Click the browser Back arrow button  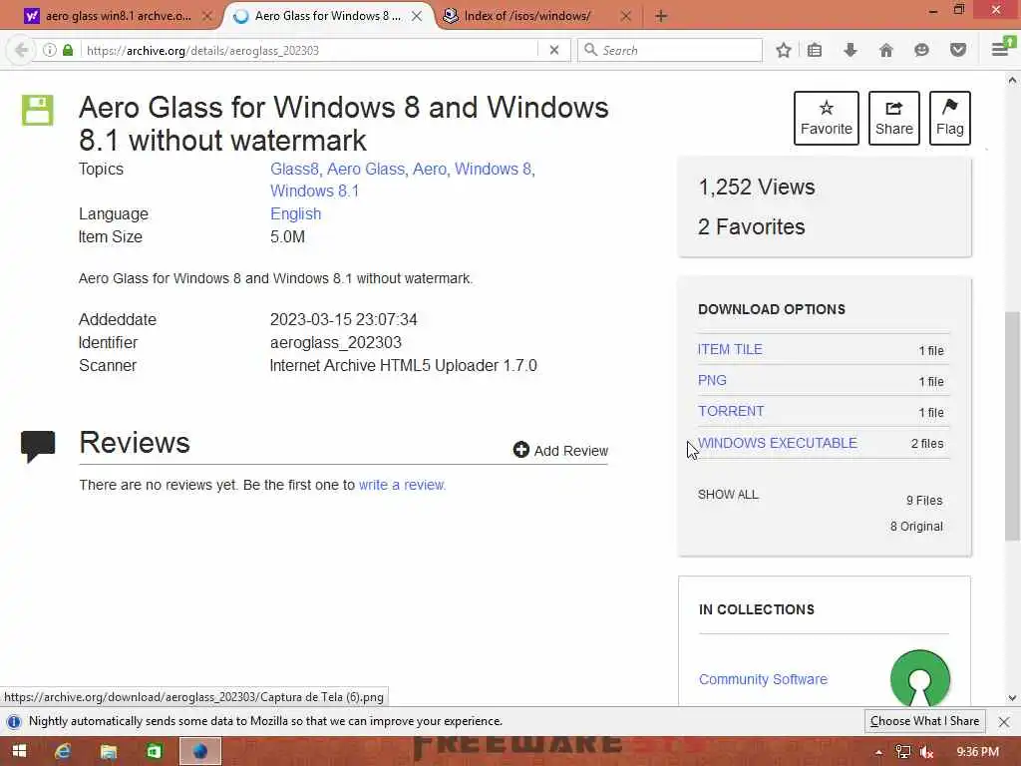pyautogui.click(x=22, y=50)
